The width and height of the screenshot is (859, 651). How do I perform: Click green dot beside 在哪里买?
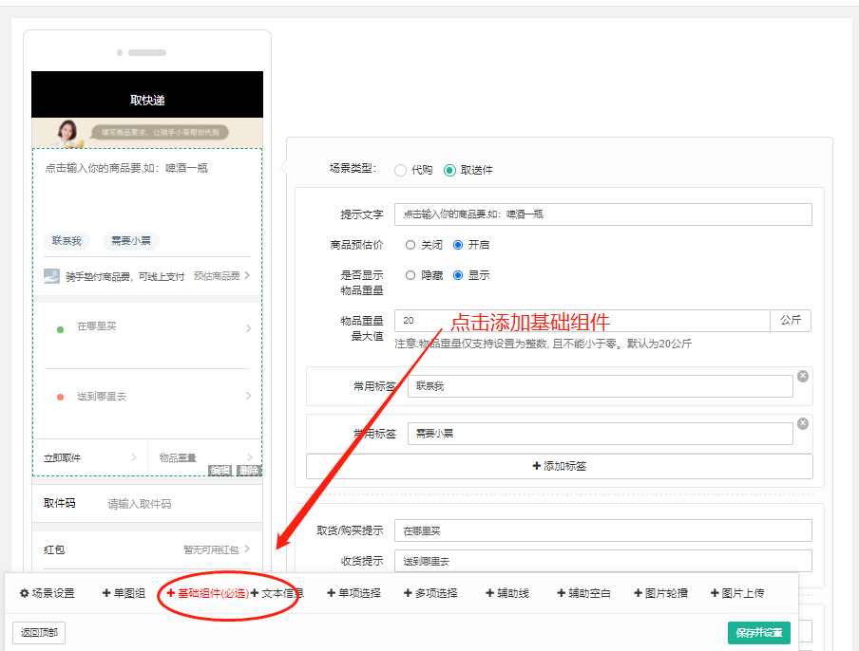click(60, 329)
